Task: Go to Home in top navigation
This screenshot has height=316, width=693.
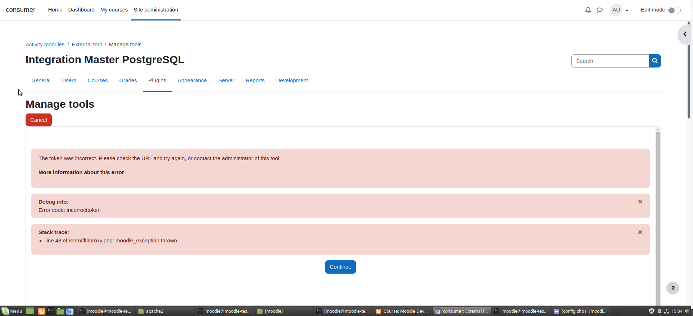Action: pyautogui.click(x=55, y=10)
